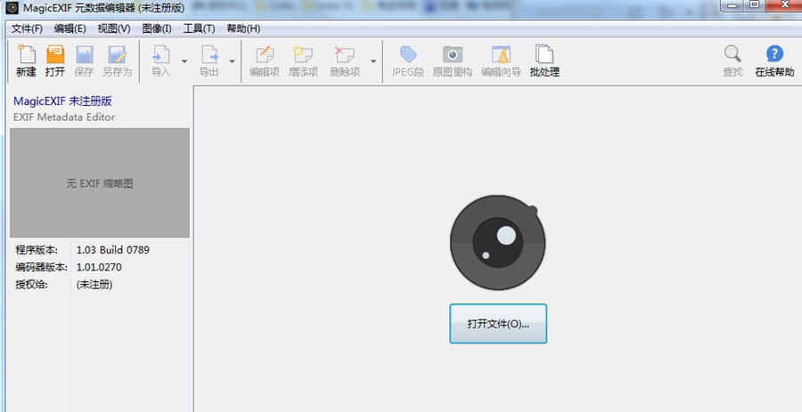The height and width of the screenshot is (412, 802).
Task: Select the Delete Item (删除项) icon
Action: click(x=345, y=54)
